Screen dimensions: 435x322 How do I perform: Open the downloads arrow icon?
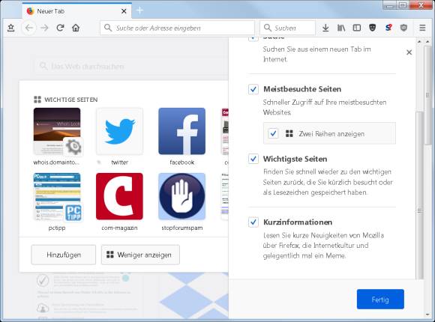click(x=325, y=28)
